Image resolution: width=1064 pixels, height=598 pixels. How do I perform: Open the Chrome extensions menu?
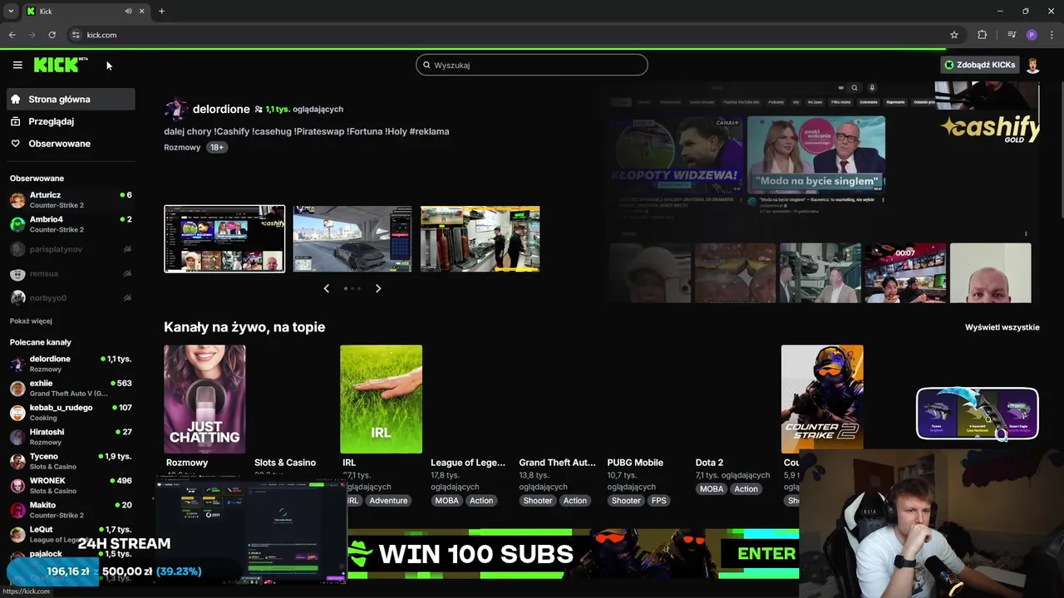click(982, 35)
